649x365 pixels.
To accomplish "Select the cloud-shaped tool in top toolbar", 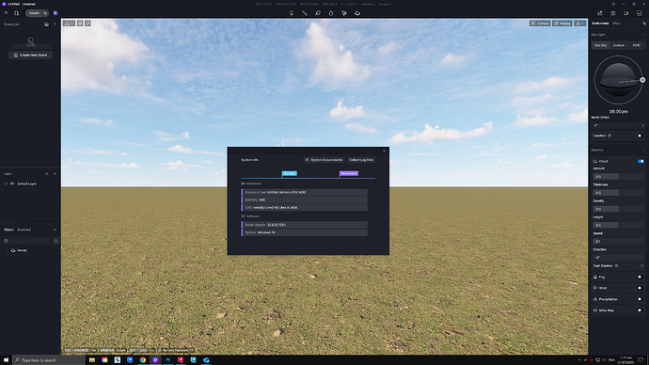I will (x=357, y=13).
